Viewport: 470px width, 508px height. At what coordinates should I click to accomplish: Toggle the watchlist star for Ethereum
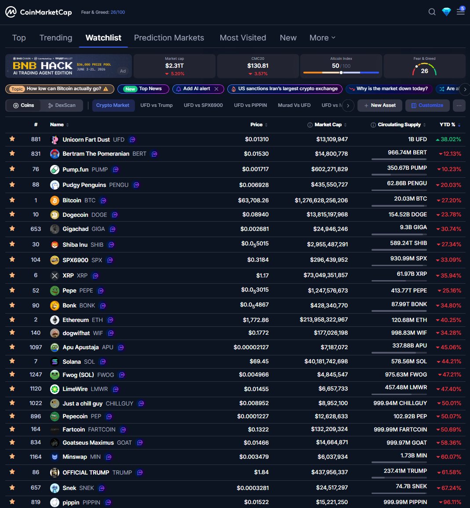pyautogui.click(x=12, y=319)
